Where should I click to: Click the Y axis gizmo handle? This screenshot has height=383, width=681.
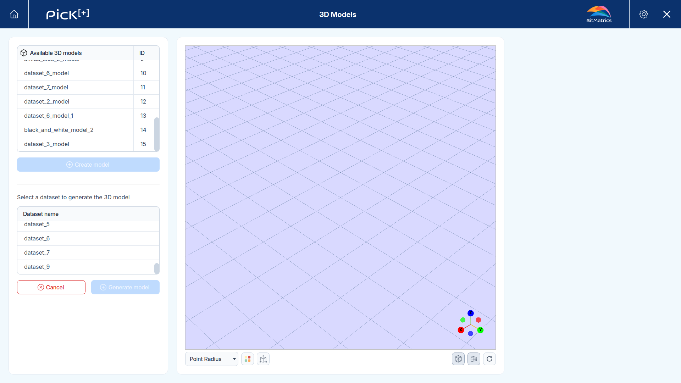click(481, 330)
